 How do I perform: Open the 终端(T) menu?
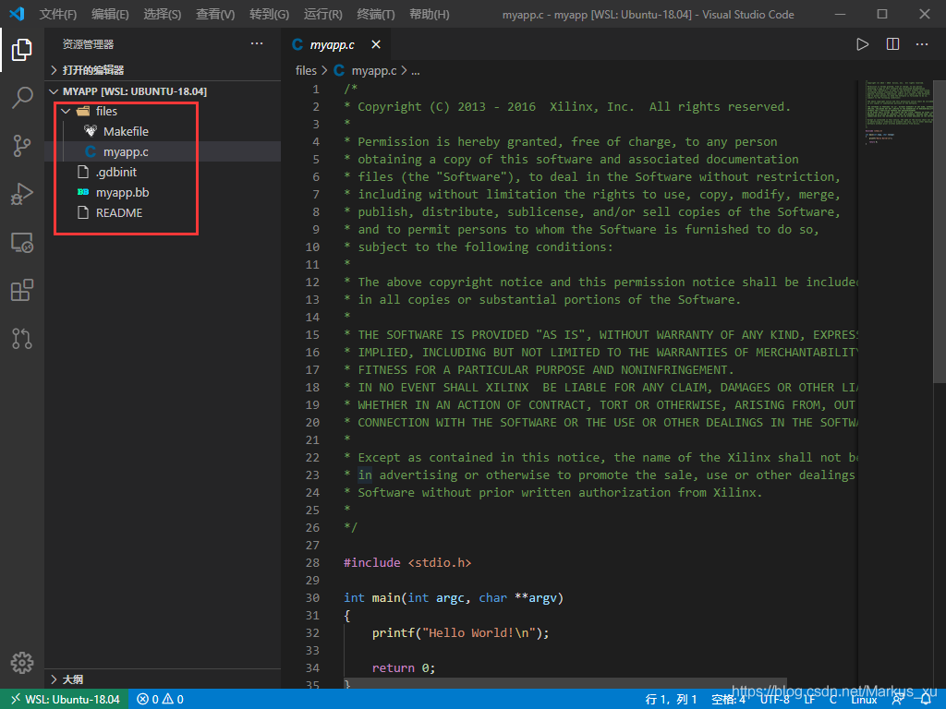(375, 15)
